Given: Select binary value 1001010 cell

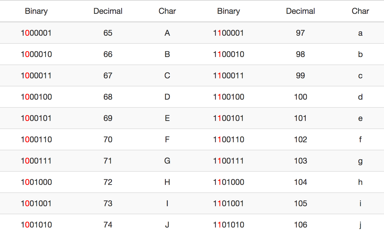Looking at the screenshot, I should pyautogui.click(x=36, y=225).
